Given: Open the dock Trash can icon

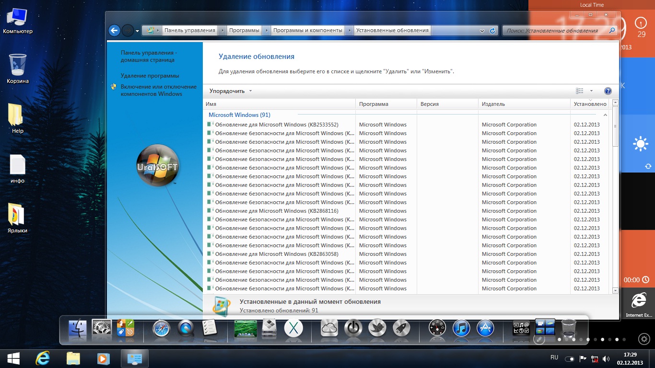Looking at the screenshot, I should click(x=569, y=329).
